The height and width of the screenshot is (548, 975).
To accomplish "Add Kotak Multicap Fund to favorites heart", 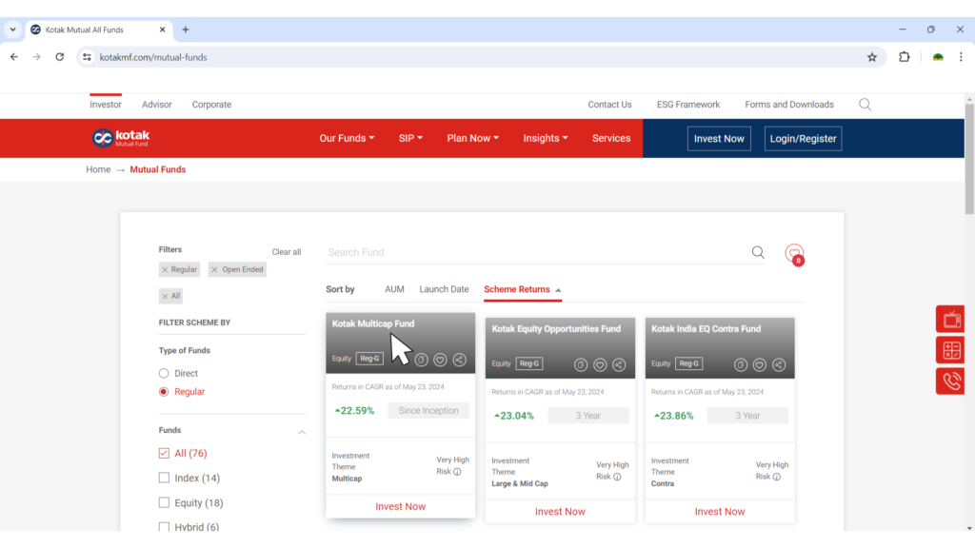I will point(440,360).
